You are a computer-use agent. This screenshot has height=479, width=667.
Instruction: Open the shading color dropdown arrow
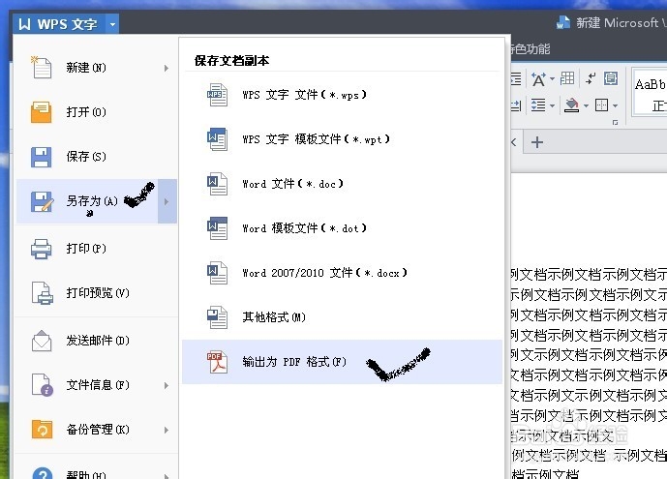click(586, 105)
